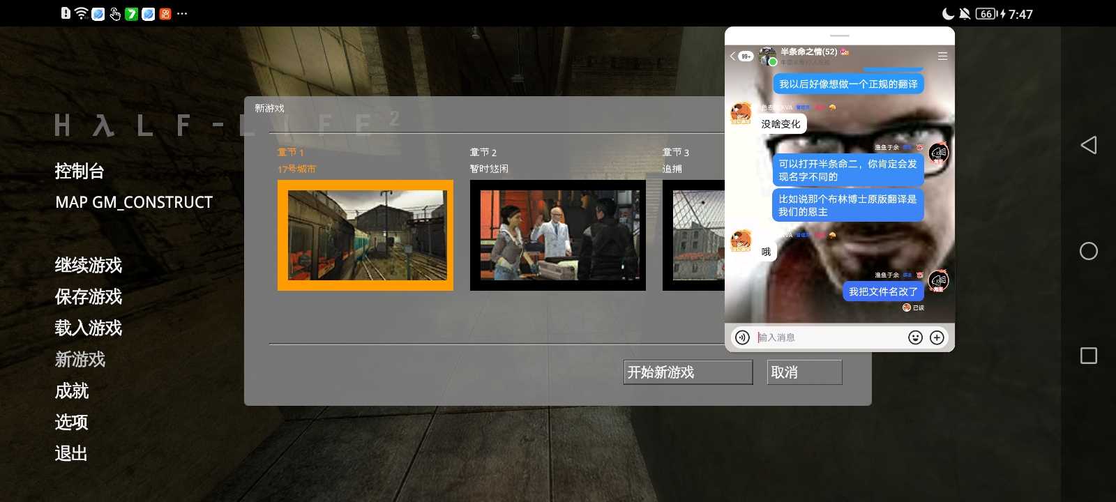Tap the avatar beside 可以打开半条命二 message
This screenshot has width=1116, height=502.
[939, 153]
